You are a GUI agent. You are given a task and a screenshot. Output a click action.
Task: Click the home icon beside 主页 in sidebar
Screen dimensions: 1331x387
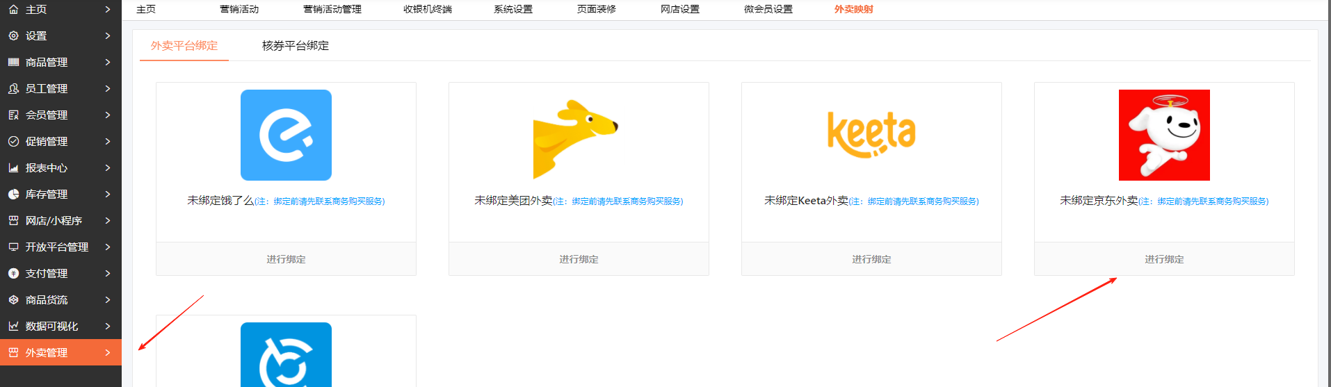coord(13,10)
